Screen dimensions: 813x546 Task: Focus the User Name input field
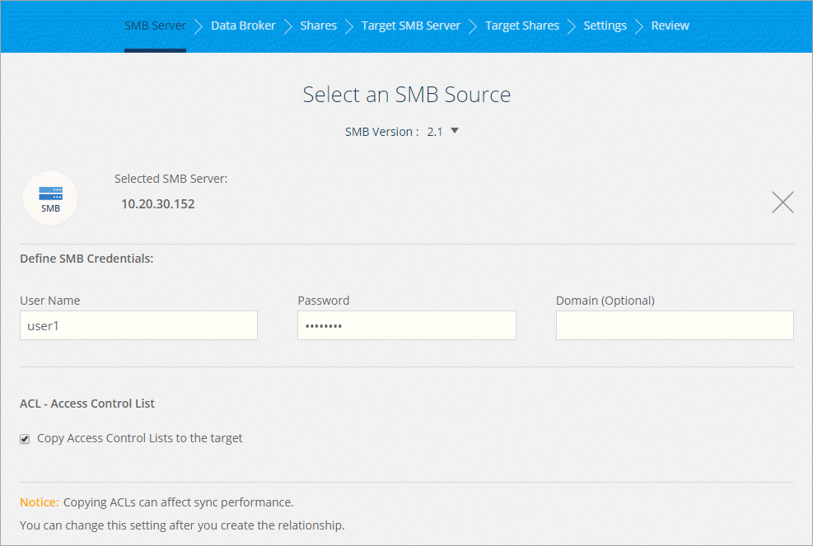(x=138, y=325)
